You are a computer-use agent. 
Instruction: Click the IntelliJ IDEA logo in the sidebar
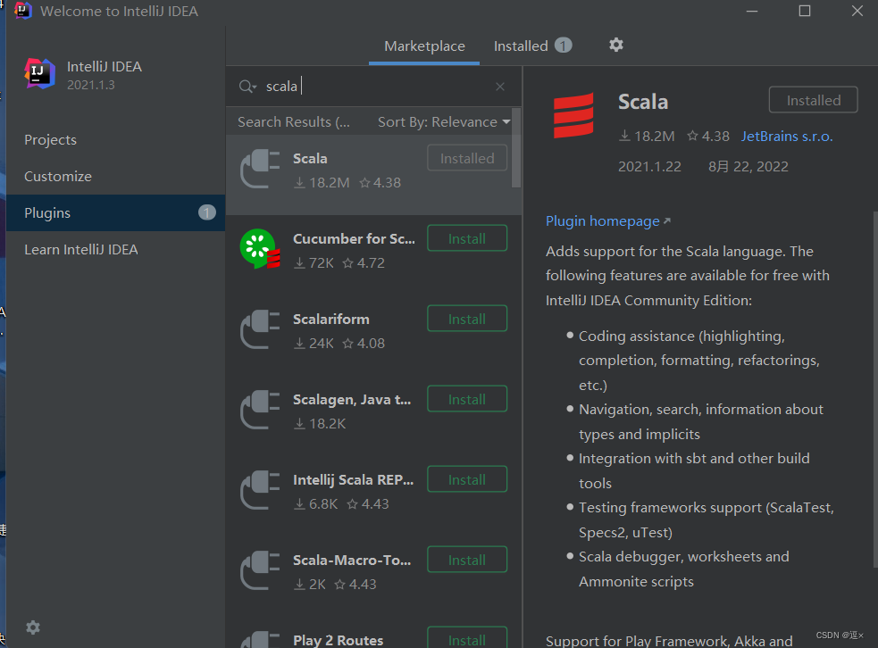[38, 75]
